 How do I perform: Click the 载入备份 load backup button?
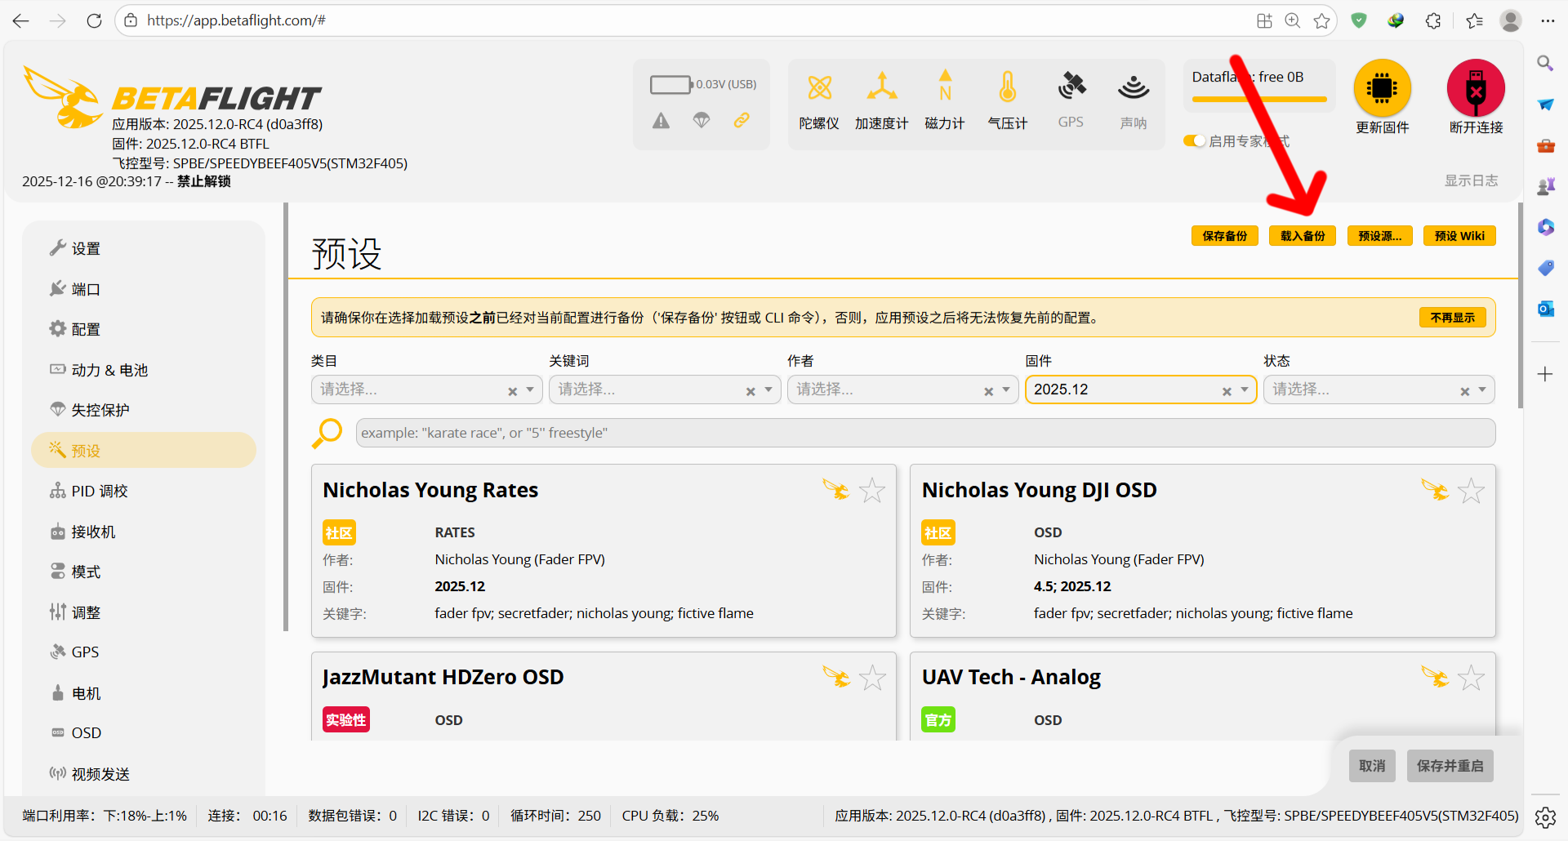point(1302,236)
